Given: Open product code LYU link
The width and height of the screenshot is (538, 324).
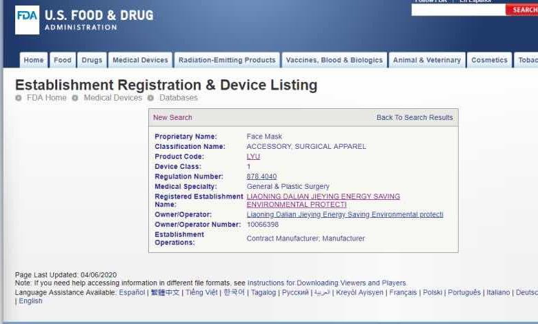Looking at the screenshot, I should (x=253, y=156).
